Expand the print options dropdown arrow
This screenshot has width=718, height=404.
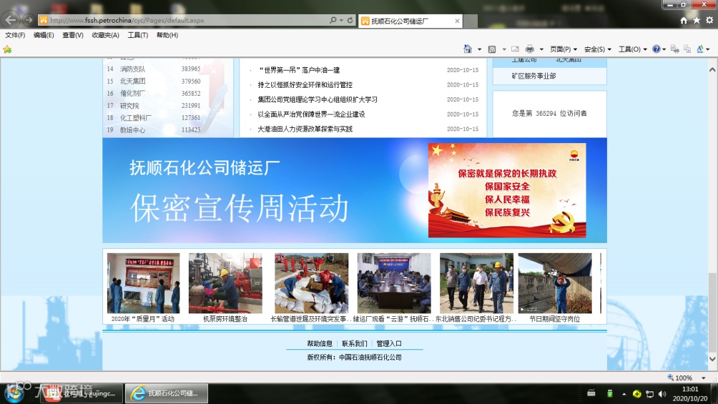tap(541, 49)
